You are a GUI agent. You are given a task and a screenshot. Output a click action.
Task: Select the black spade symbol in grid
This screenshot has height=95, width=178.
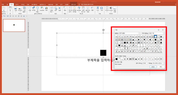(x=155, y=42)
